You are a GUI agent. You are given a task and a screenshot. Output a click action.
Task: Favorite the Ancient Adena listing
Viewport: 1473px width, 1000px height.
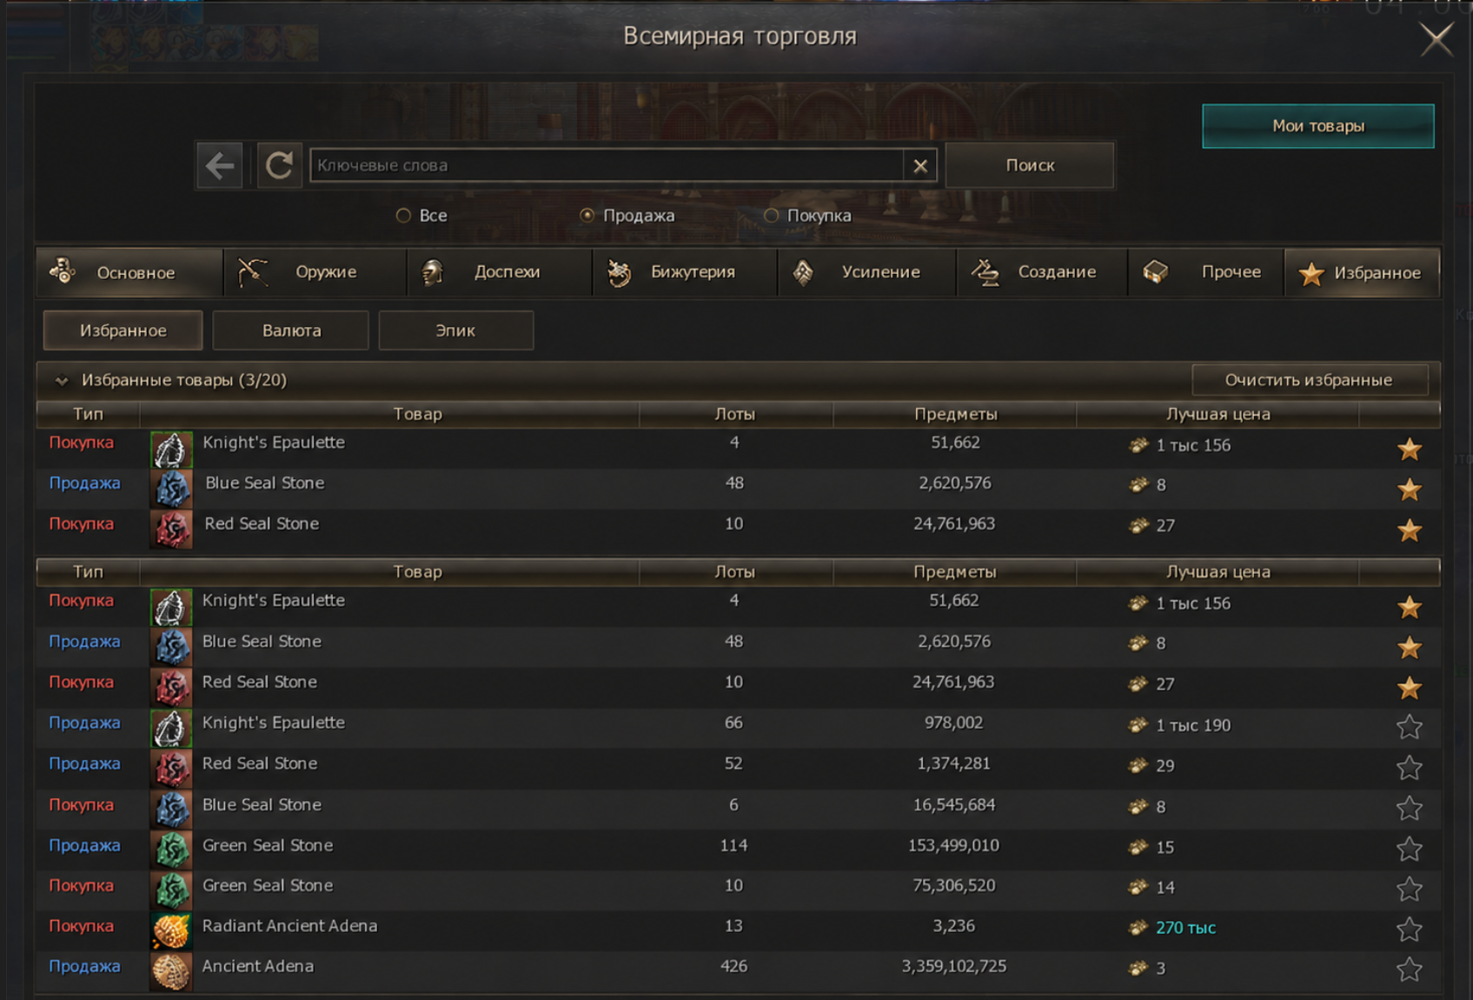click(x=1409, y=969)
